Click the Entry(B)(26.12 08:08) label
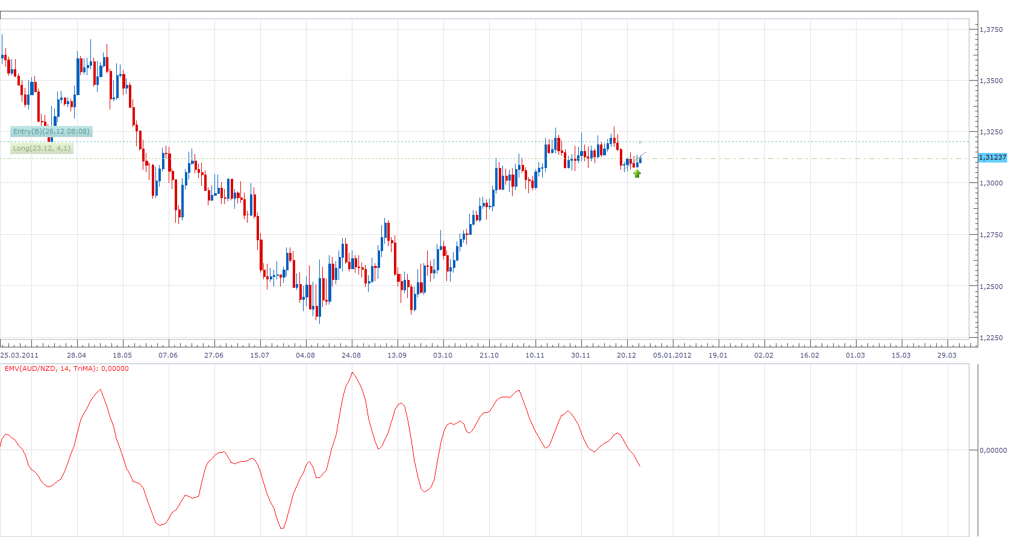The height and width of the screenshot is (537, 1012). pyautogui.click(x=52, y=131)
